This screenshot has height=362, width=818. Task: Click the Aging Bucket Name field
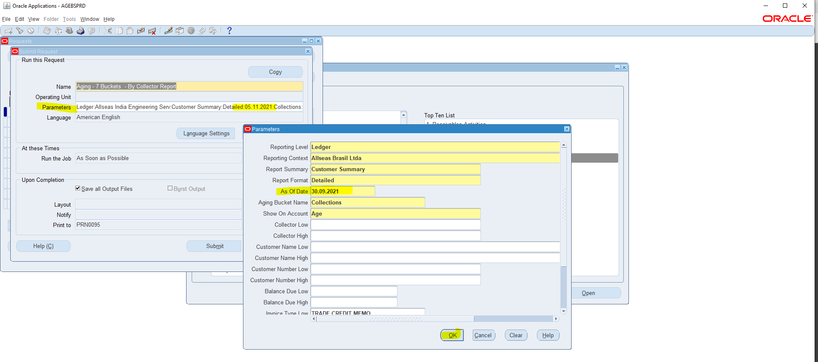(x=368, y=202)
